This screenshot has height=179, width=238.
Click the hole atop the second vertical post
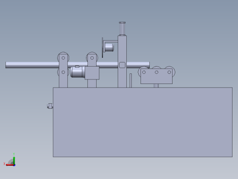click(x=92, y=58)
